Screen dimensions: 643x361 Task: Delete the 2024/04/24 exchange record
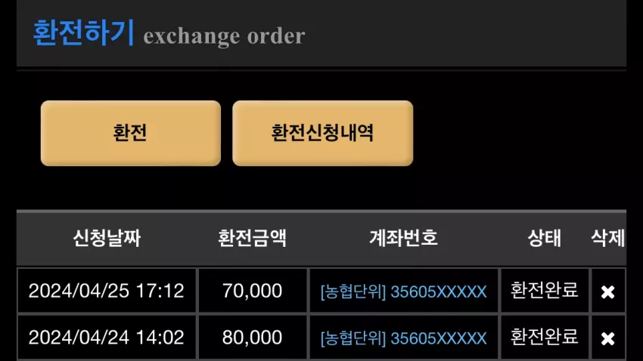point(607,338)
